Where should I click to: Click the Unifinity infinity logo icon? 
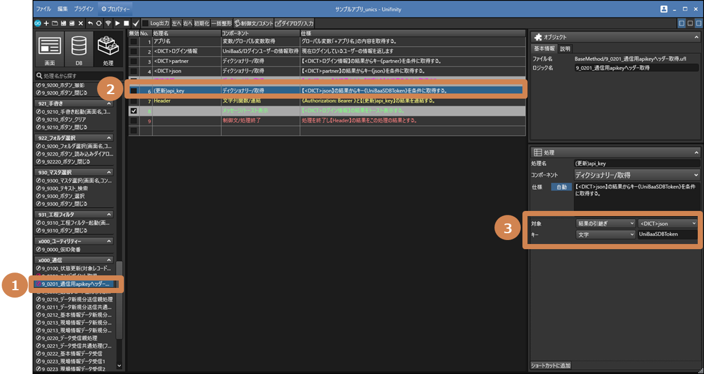click(37, 23)
